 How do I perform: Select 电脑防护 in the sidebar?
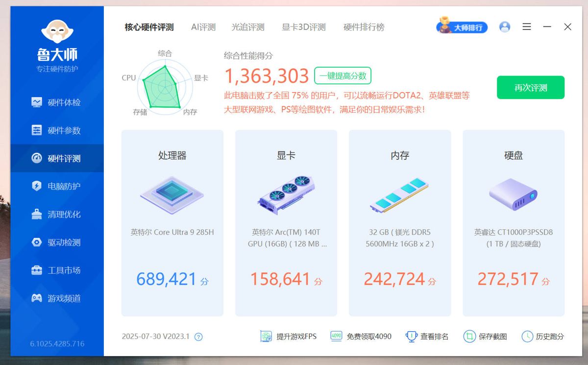click(57, 186)
